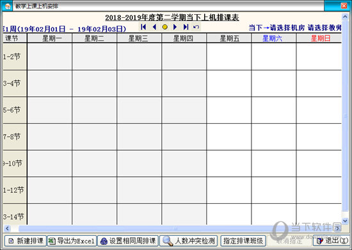Jump to the last week icon

(x=186, y=27)
